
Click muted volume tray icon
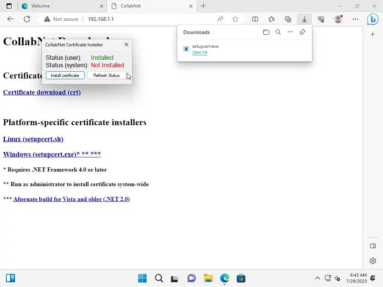point(337,278)
